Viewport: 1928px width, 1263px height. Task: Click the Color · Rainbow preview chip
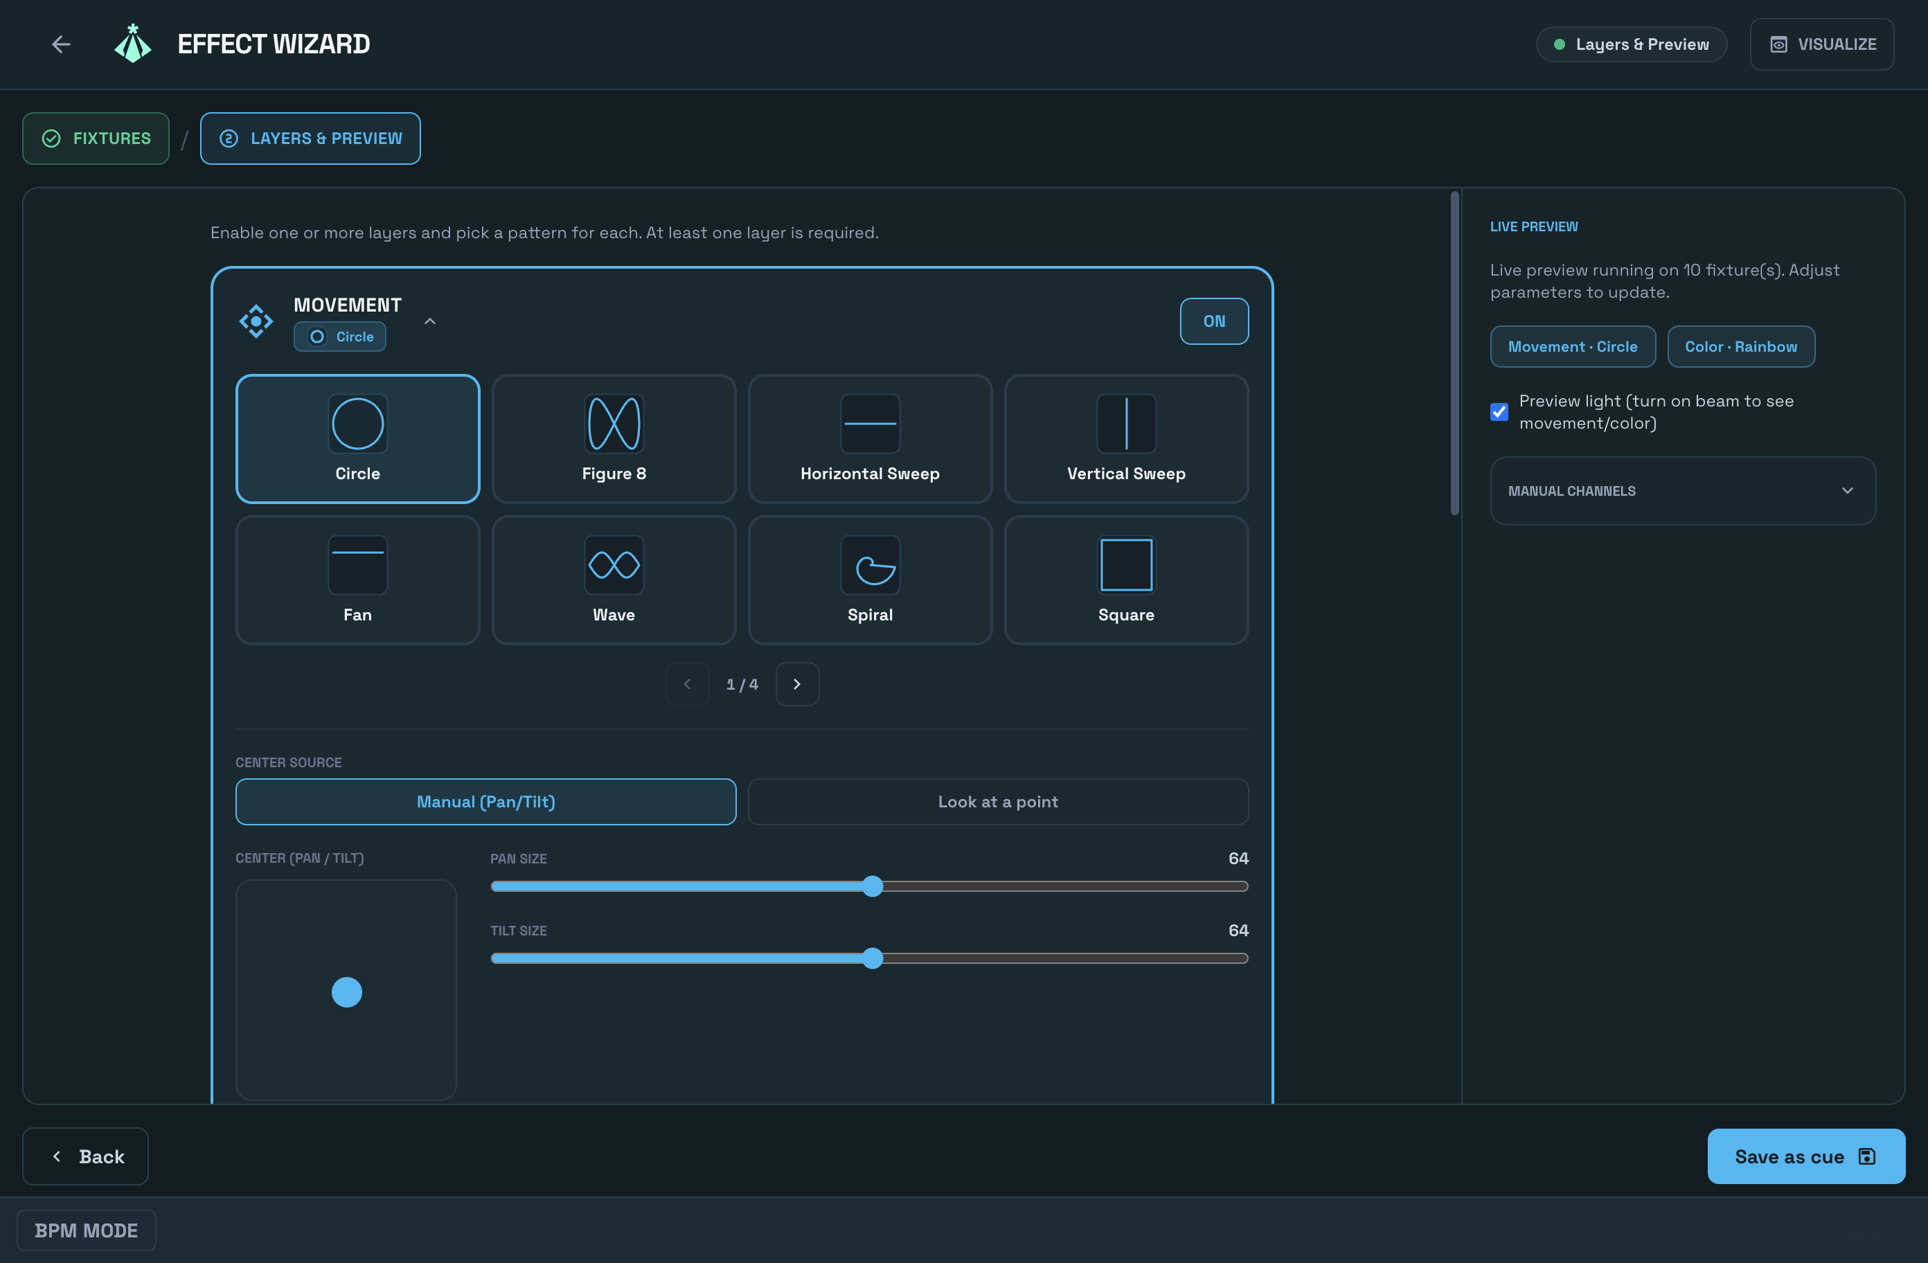(1741, 347)
